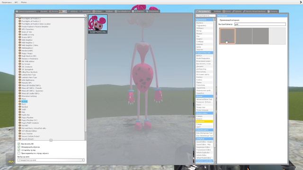Select the Сварка tool
This screenshot has height=170, width=303.
click(204, 39)
